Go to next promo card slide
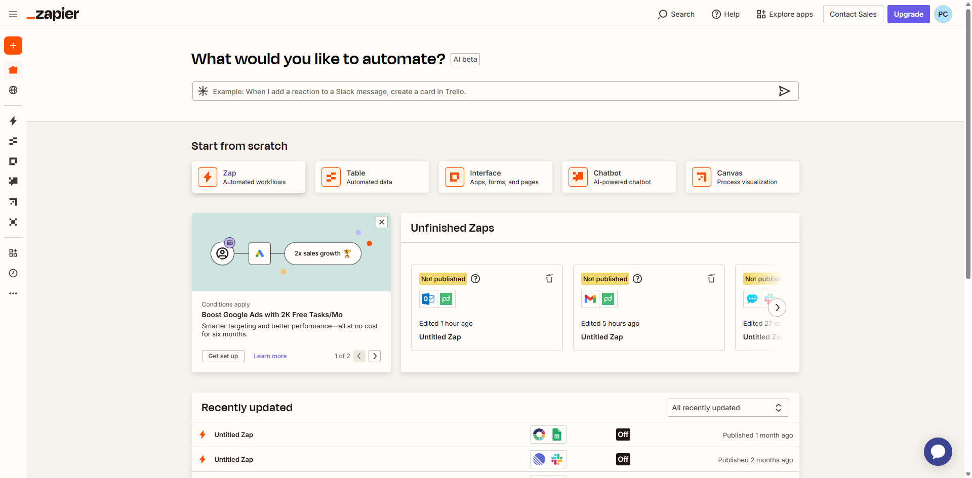Screen dimensions: 972x478 [x=375, y=356]
